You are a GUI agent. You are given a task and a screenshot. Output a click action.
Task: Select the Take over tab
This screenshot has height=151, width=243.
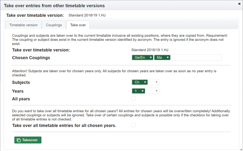point(78,25)
